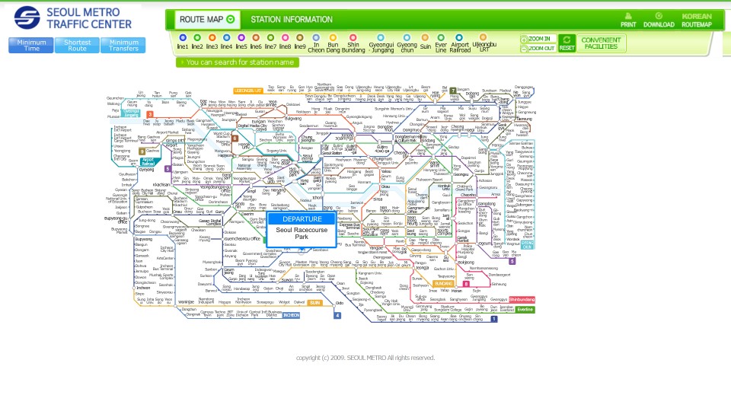Screen dimensions: 731x411
Task: Click the orange line 3 badge on map
Action: tap(150, 114)
